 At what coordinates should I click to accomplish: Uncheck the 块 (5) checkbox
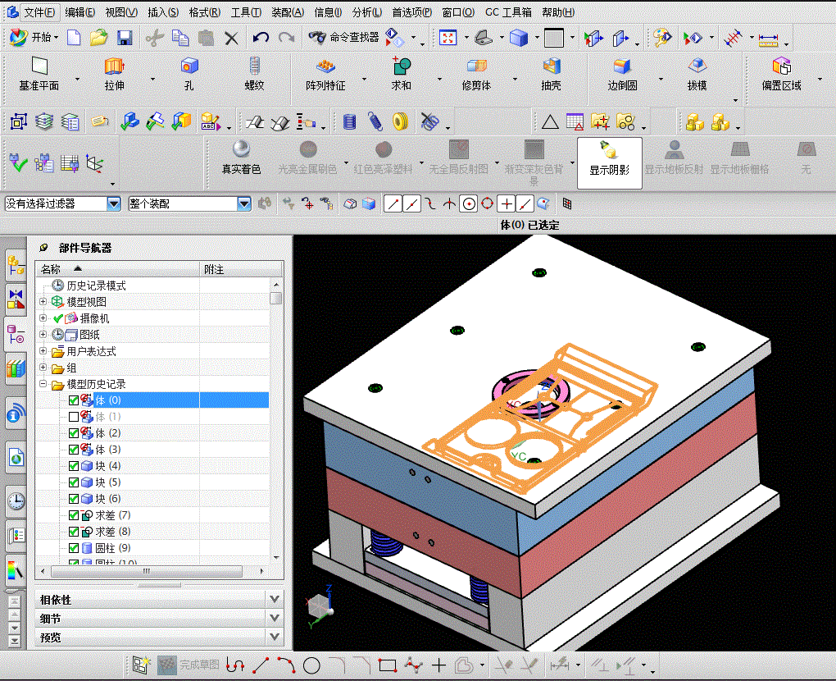click(74, 482)
